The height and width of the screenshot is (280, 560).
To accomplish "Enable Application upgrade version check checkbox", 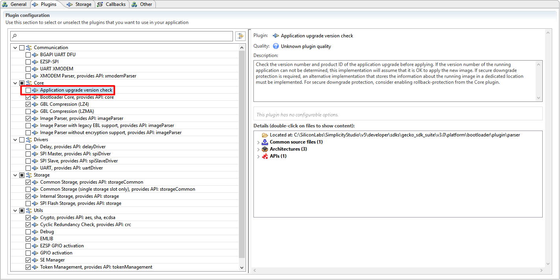I will coord(28,90).
